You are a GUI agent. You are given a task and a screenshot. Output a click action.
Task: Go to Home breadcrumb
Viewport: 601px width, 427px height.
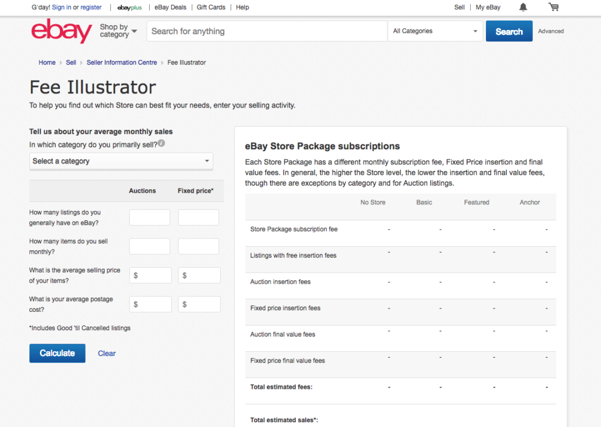47,62
